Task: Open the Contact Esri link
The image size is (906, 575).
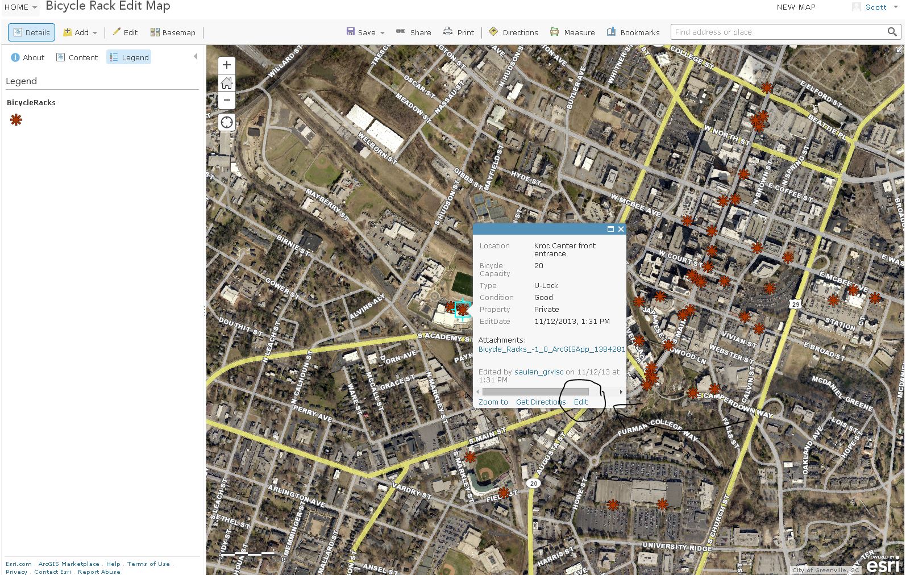Action: 52,572
